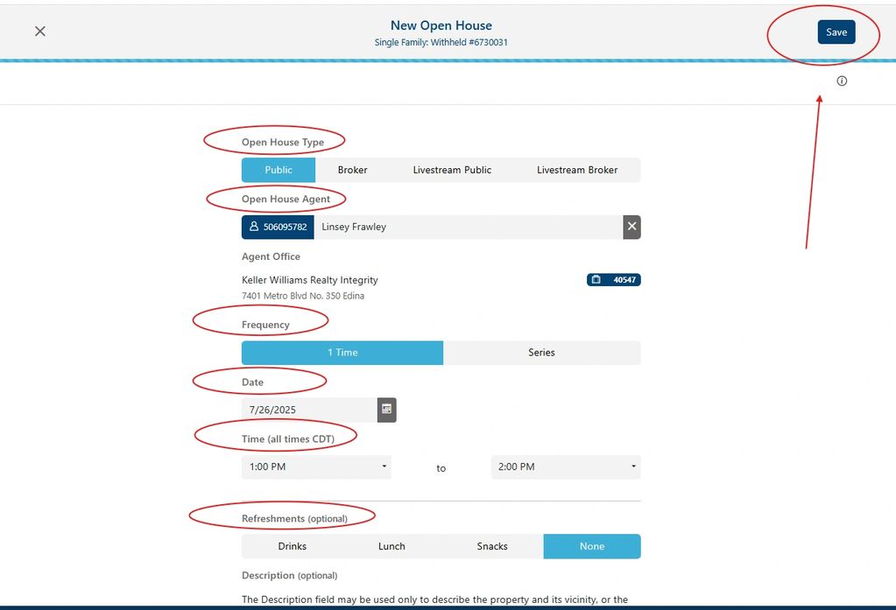Image resolution: width=896 pixels, height=610 pixels.
Task: Click the Save button
Action: click(836, 32)
